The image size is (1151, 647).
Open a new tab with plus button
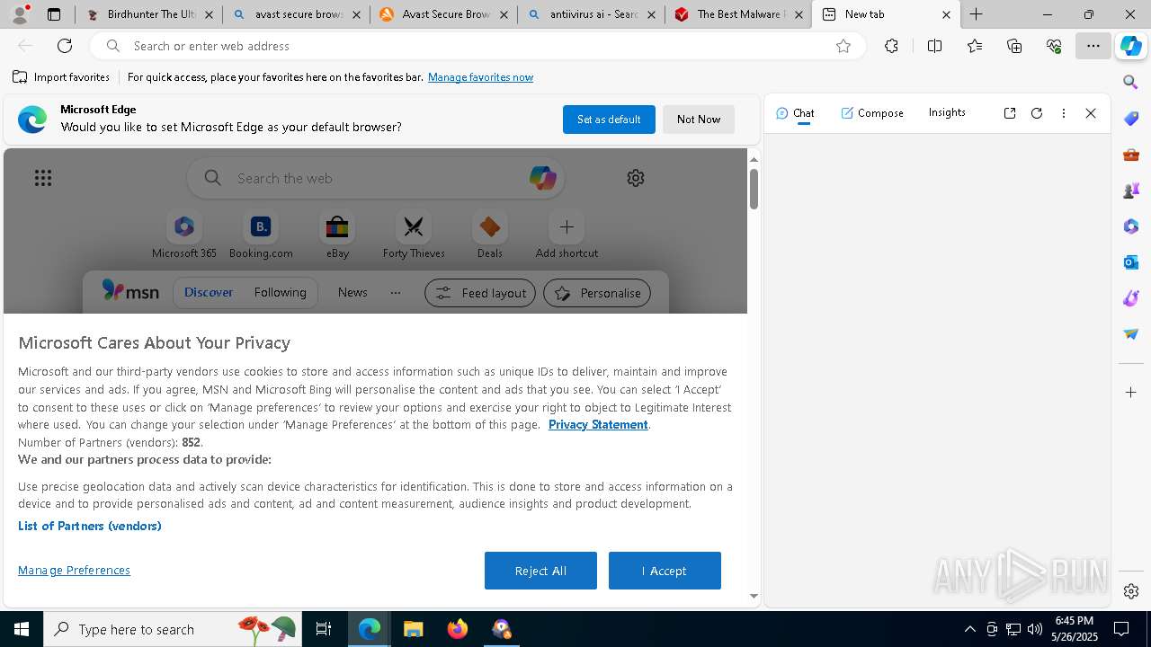pyautogui.click(x=977, y=14)
